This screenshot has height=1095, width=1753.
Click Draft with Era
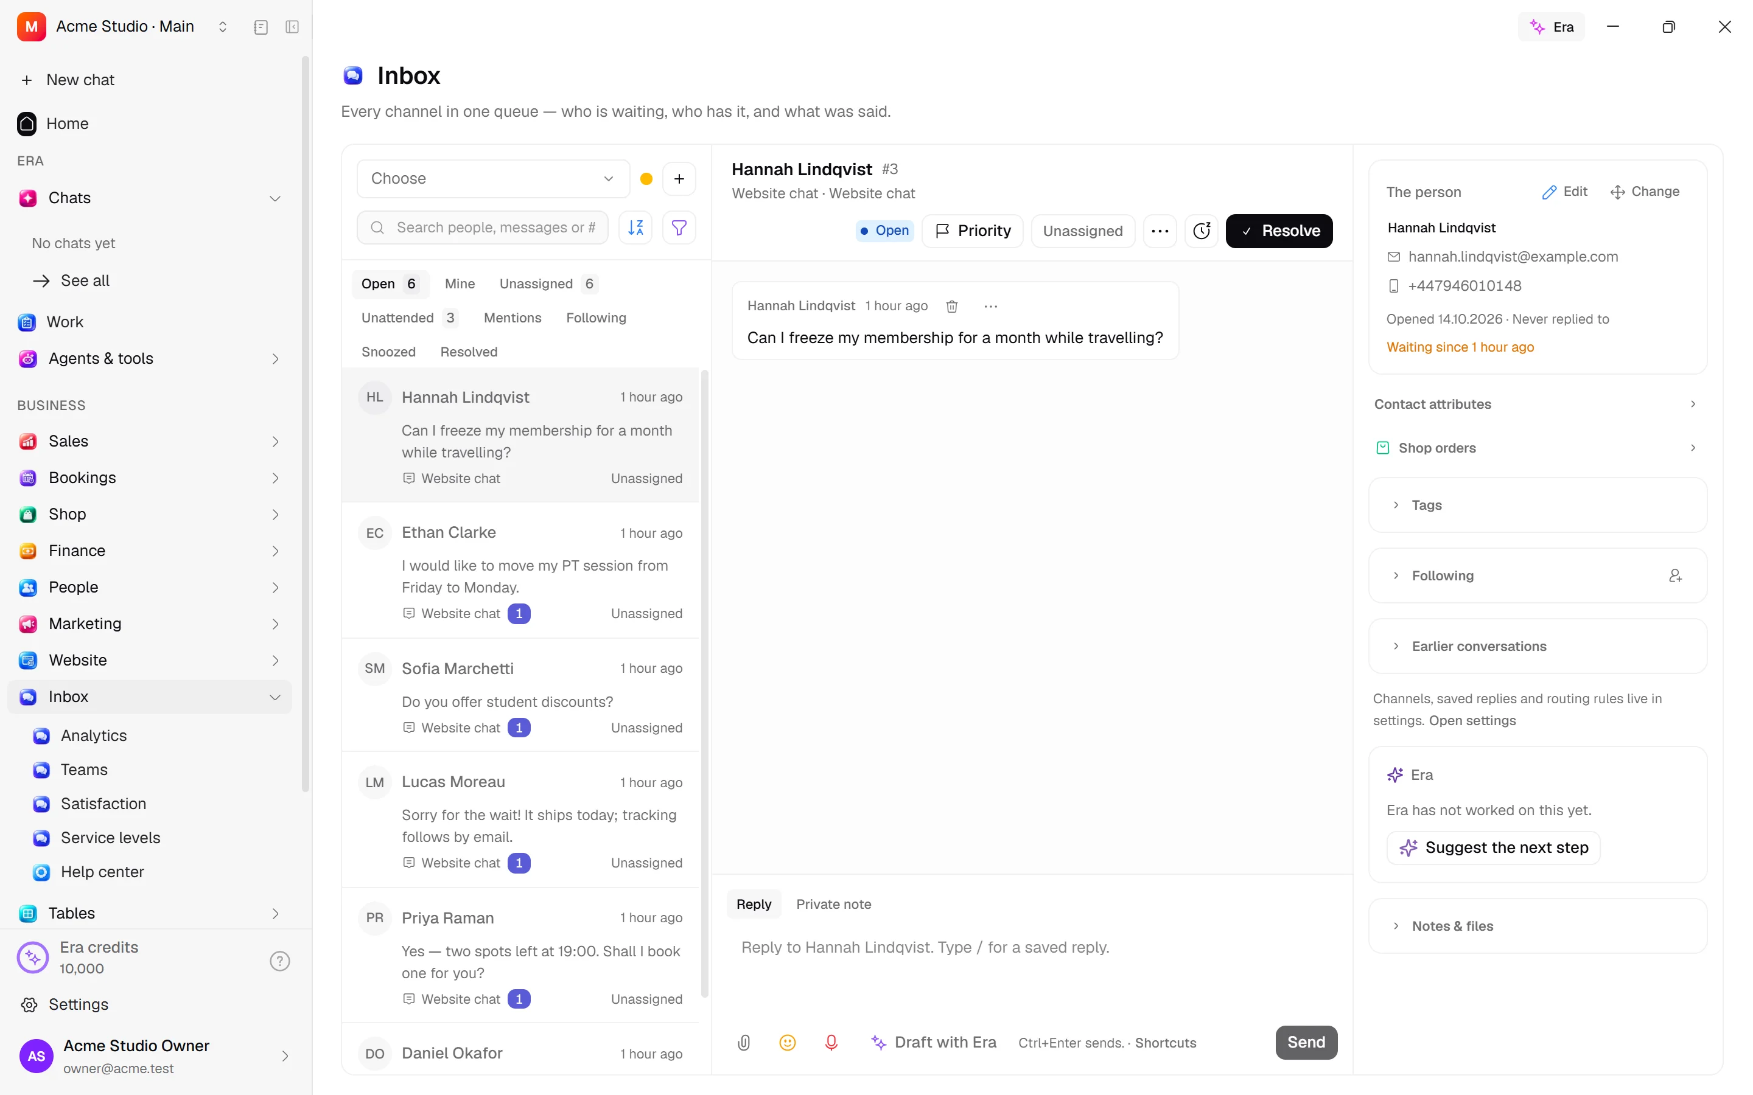coord(933,1042)
